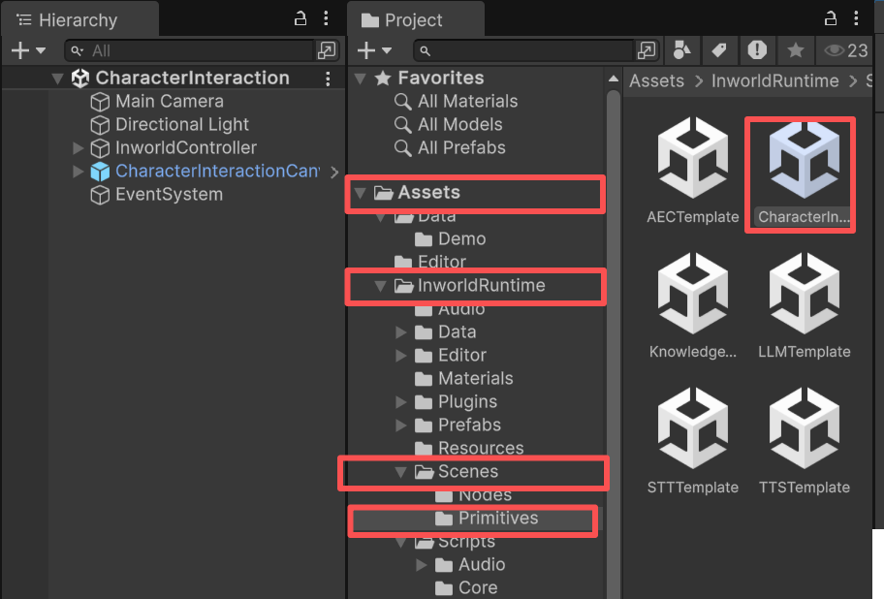
Task: Click the Project search field
Action: (524, 50)
